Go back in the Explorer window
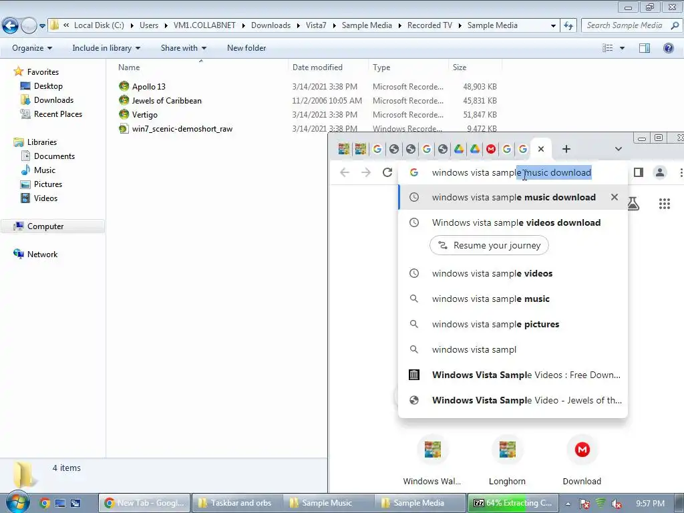The height and width of the screenshot is (513, 684). (11, 26)
